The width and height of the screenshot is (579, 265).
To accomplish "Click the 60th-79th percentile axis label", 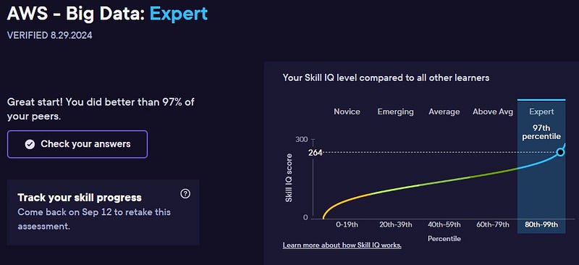I will point(493,224).
